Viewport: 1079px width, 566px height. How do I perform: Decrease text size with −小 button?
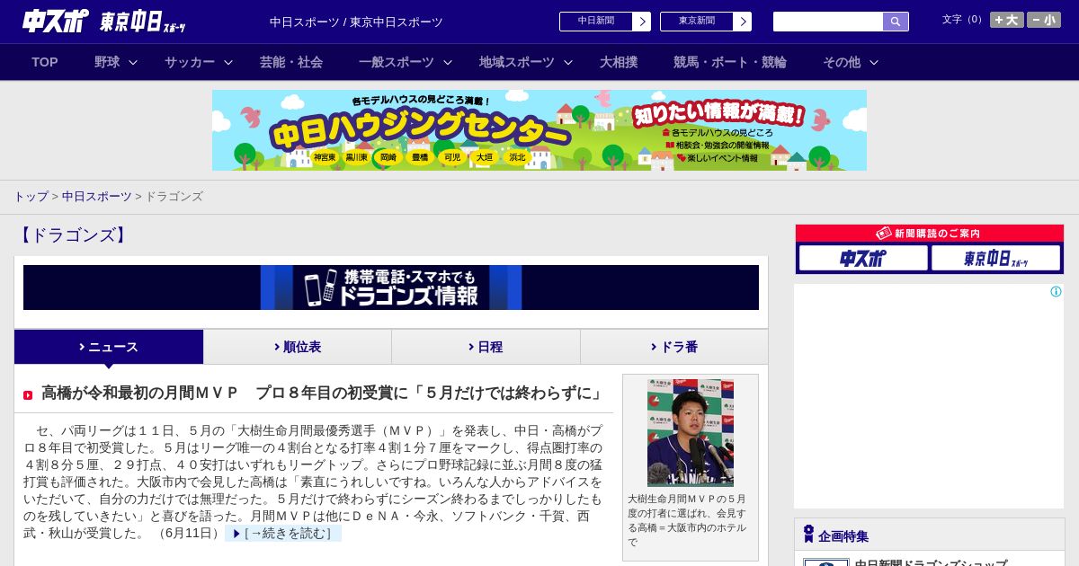1044,20
